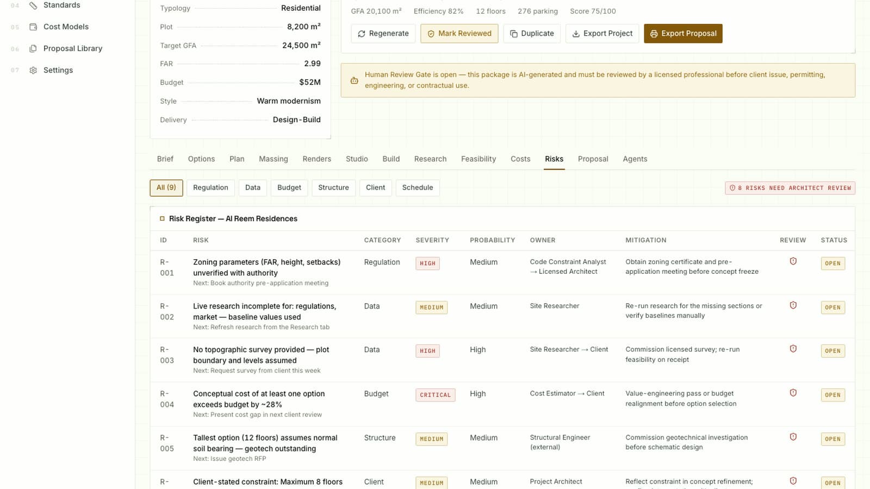Filter risks by Structure category
The width and height of the screenshot is (870, 489).
[334, 188]
